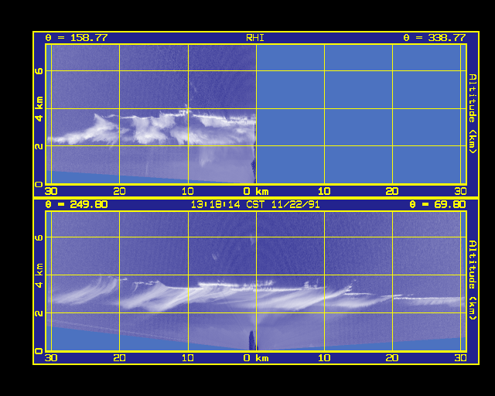Viewport: 495px width, 396px height.
Task: Click the '6' altitude tick on the lower panel
Action: [x=39, y=237]
